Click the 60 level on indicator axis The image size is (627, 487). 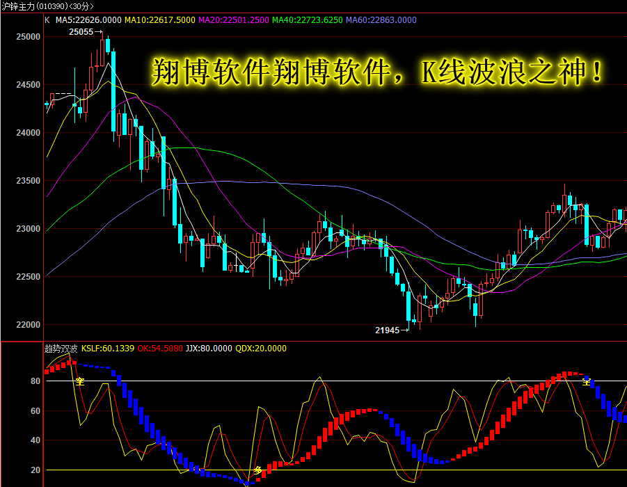(35, 411)
